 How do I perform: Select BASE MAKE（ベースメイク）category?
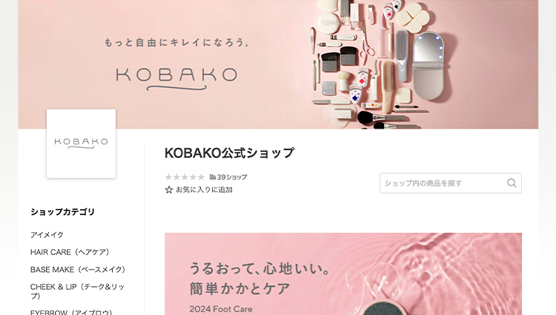coord(78,269)
